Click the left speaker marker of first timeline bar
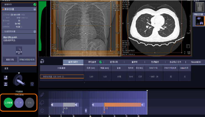 coord(52,105)
